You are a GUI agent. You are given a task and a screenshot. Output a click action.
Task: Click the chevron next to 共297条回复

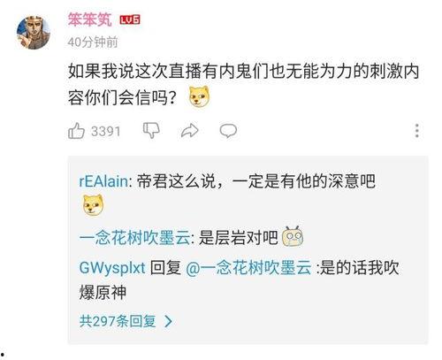coord(168,321)
